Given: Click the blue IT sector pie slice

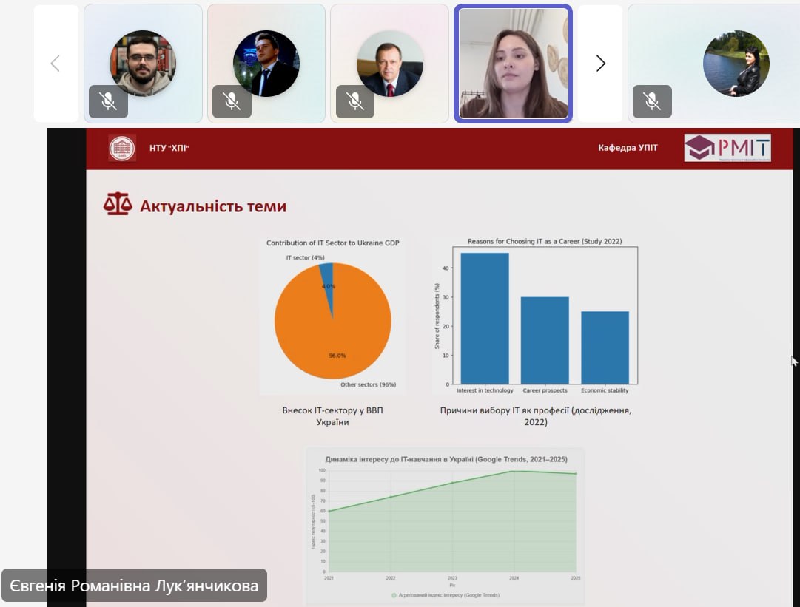Looking at the screenshot, I should (328, 285).
